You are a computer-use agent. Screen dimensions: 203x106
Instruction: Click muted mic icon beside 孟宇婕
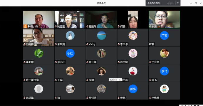[119, 62]
